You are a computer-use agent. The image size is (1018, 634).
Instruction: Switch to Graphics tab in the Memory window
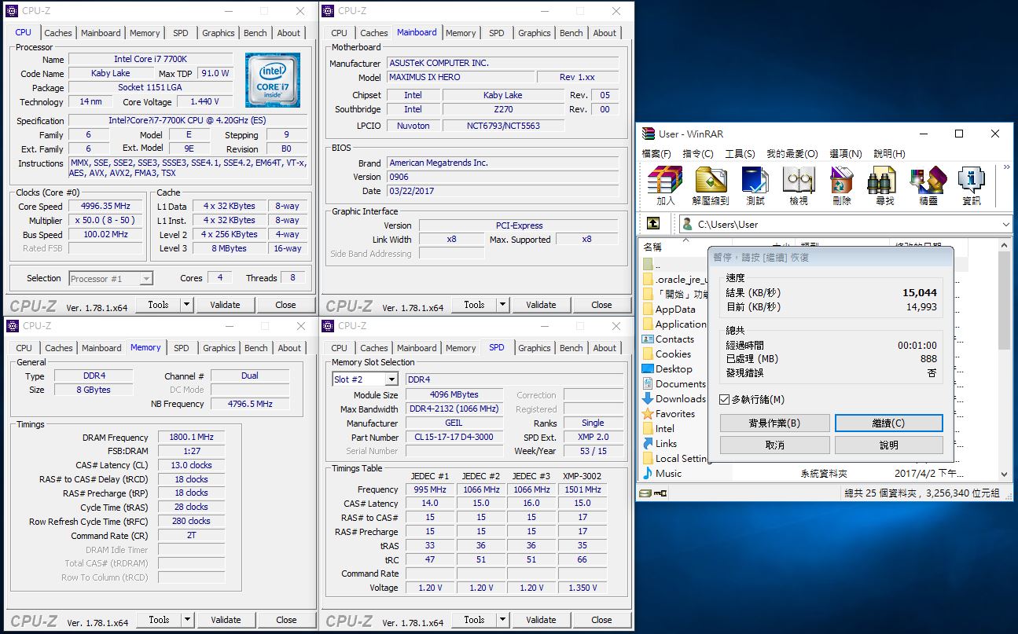219,348
